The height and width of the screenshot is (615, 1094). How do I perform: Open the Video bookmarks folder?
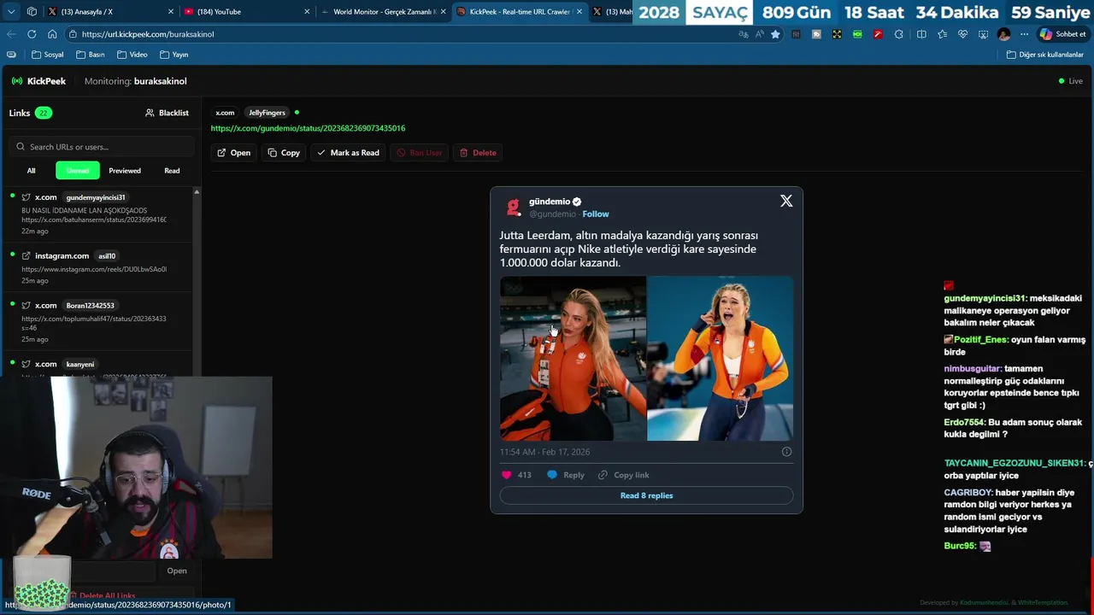pyautogui.click(x=132, y=55)
